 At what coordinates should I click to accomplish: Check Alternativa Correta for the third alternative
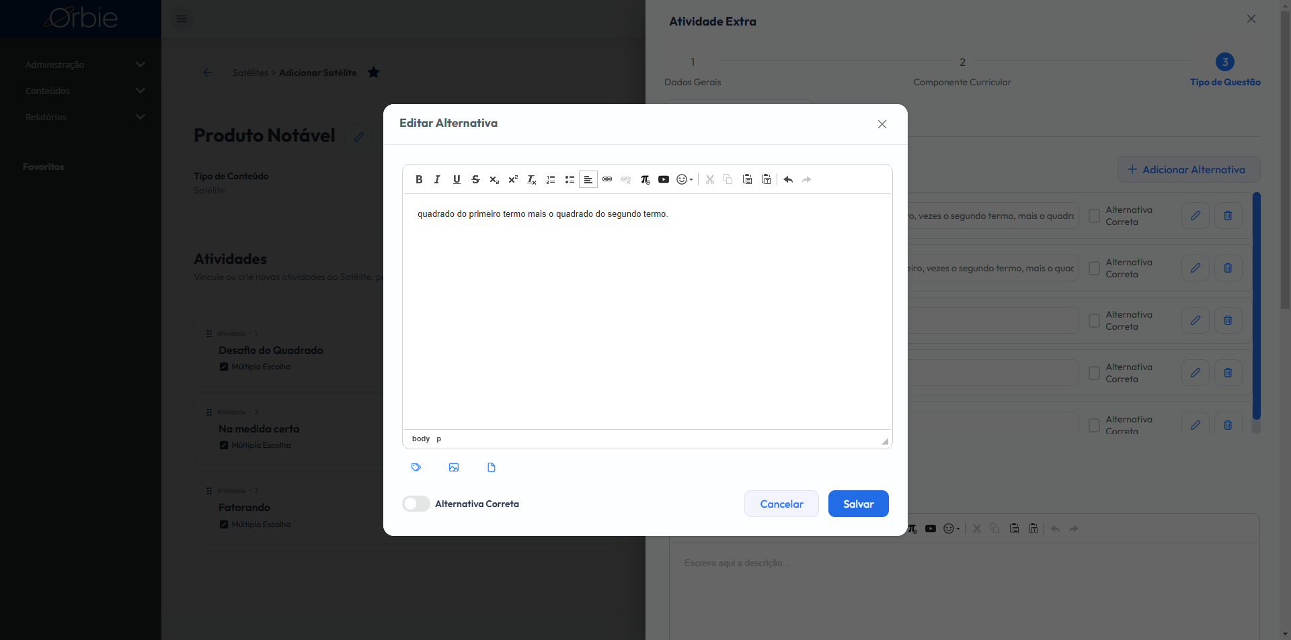1094,321
